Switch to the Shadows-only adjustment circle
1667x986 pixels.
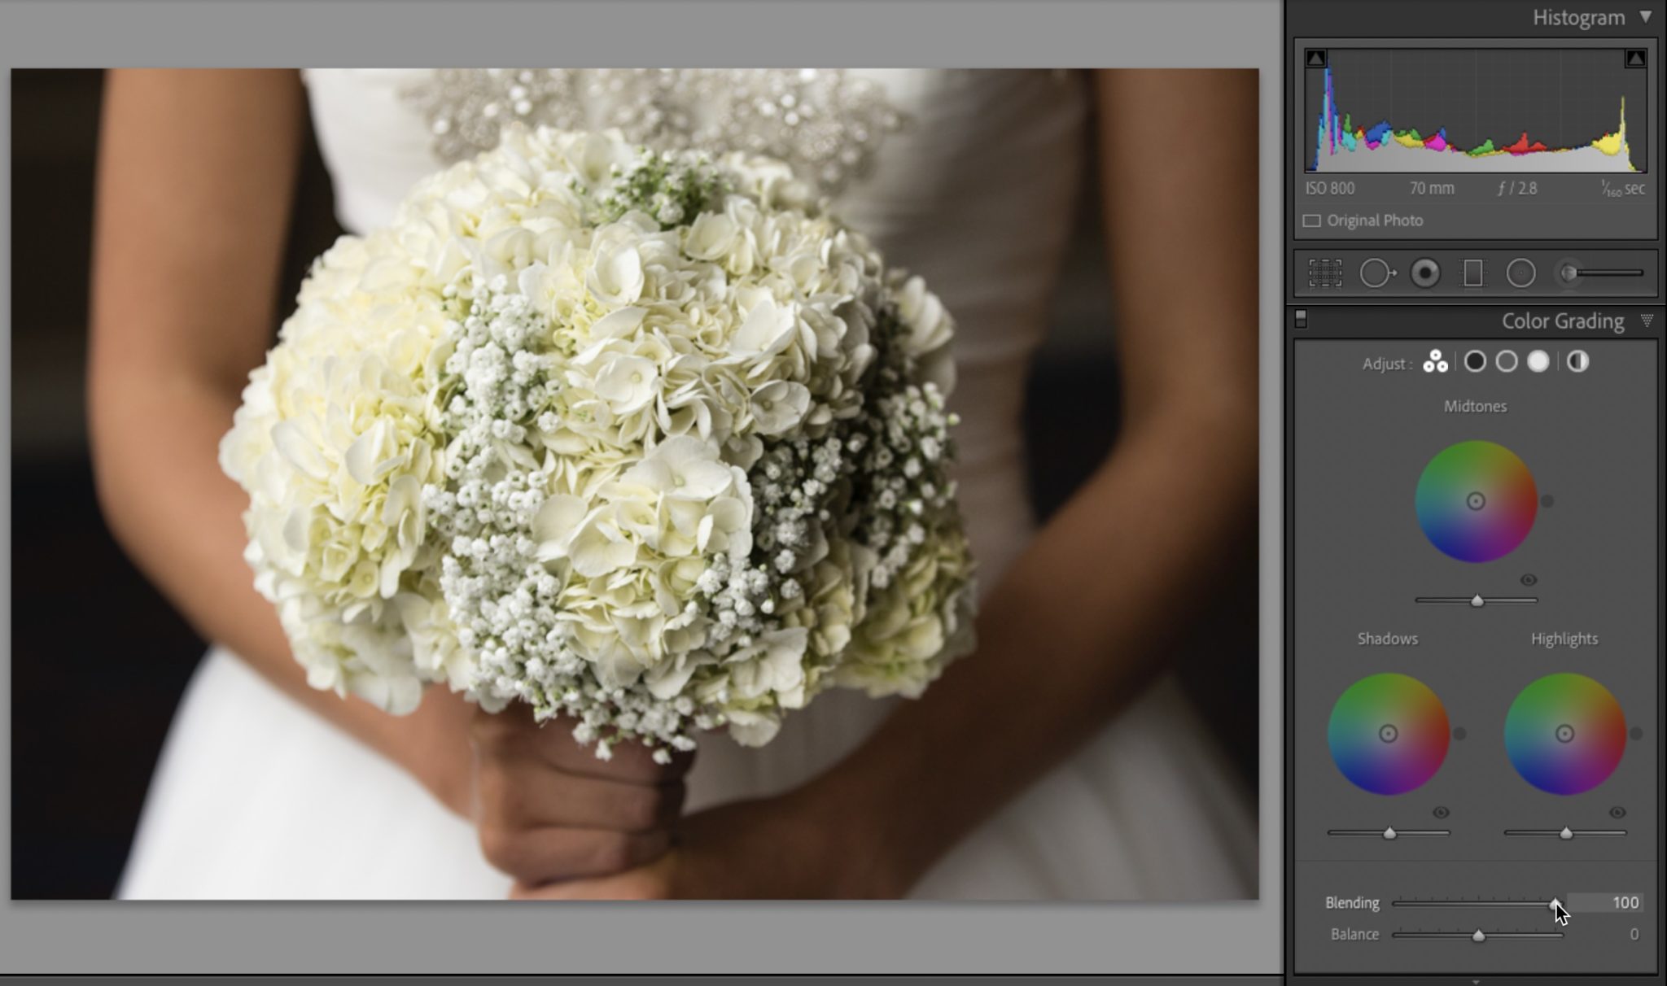pyautogui.click(x=1475, y=361)
